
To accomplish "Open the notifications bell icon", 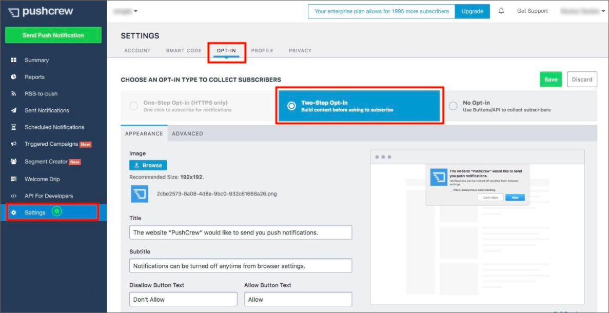I will click(501, 11).
